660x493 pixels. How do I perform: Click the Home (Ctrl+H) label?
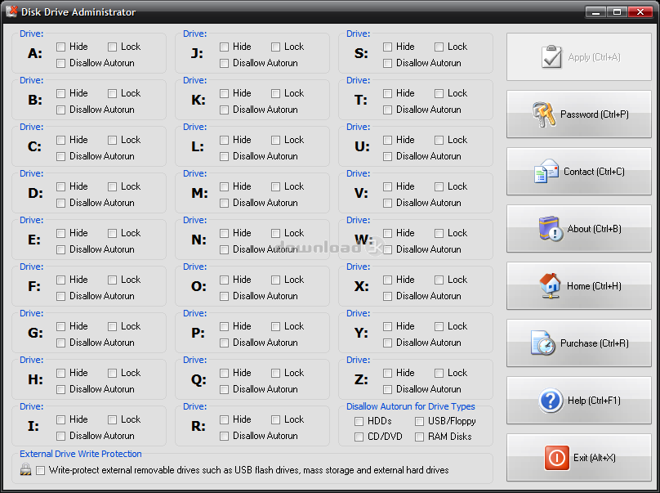point(594,286)
